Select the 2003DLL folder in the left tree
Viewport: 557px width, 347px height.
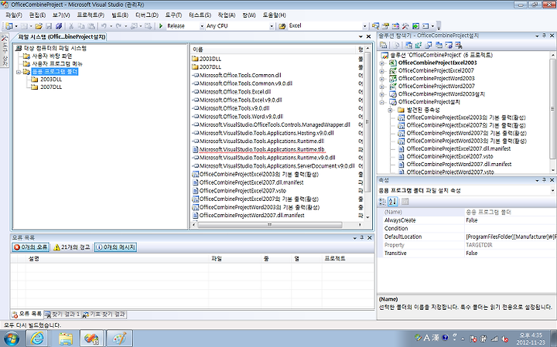[51, 80]
